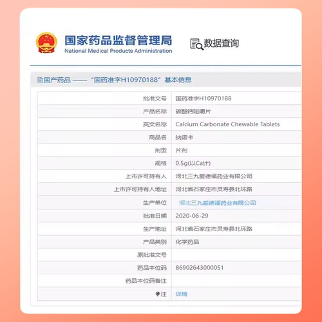
Task: Click the 片剂 dosage form value
Action: [182, 150]
